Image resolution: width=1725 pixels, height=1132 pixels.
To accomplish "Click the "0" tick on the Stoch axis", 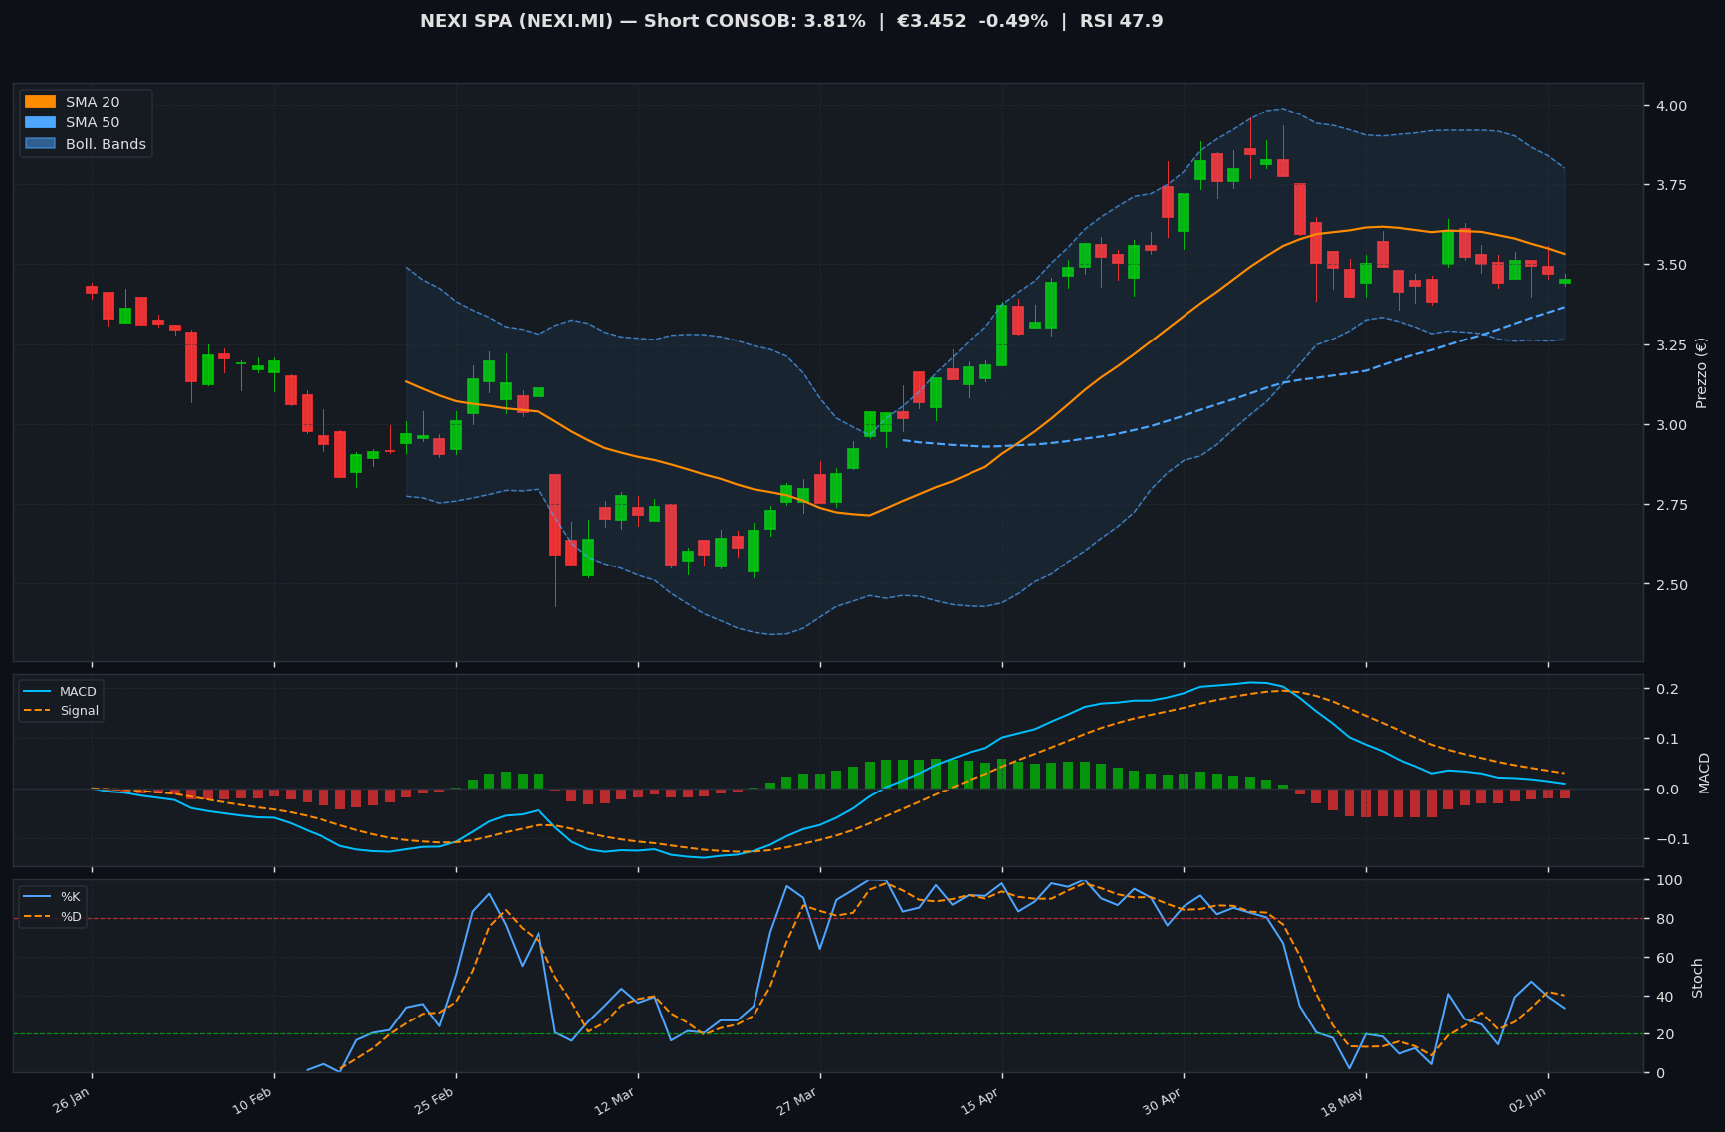I will (x=1661, y=1073).
